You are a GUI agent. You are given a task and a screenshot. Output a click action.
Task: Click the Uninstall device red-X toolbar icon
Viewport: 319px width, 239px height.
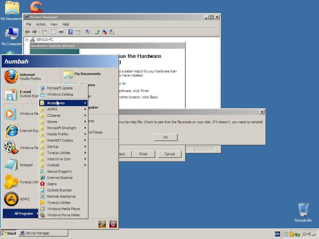pyautogui.click(x=104, y=32)
